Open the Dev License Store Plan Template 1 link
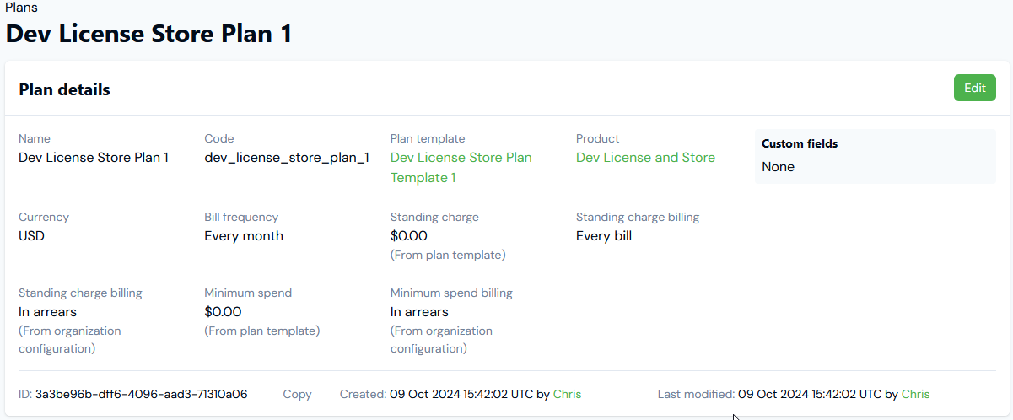The image size is (1013, 420). coord(461,167)
